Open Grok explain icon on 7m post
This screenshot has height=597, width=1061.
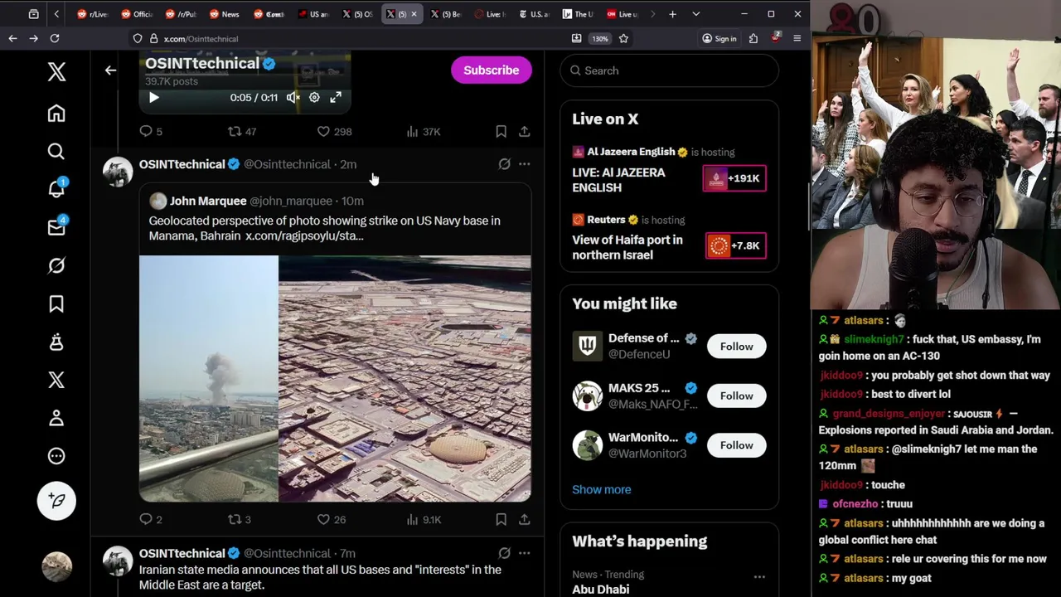[x=504, y=553]
